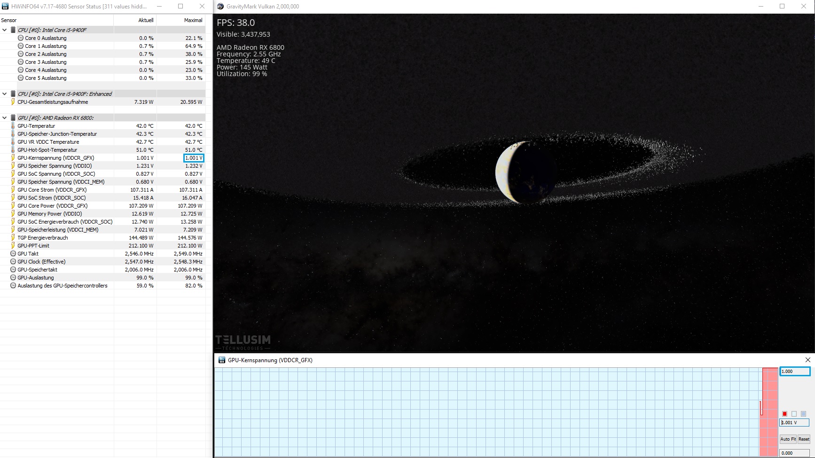Viewport: 815px width, 458px height.
Task: Click the Core 2 Auslastung gauge icon
Action: tap(21, 54)
